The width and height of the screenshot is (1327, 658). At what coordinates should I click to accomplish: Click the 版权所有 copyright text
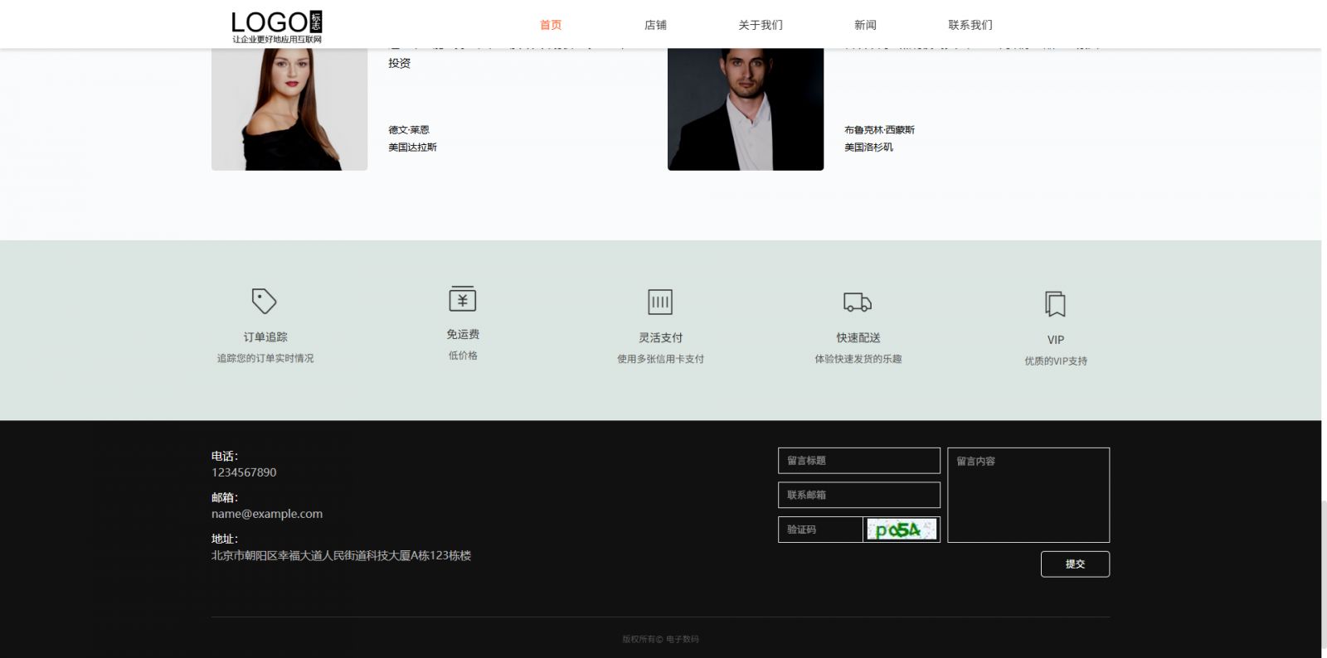[660, 639]
